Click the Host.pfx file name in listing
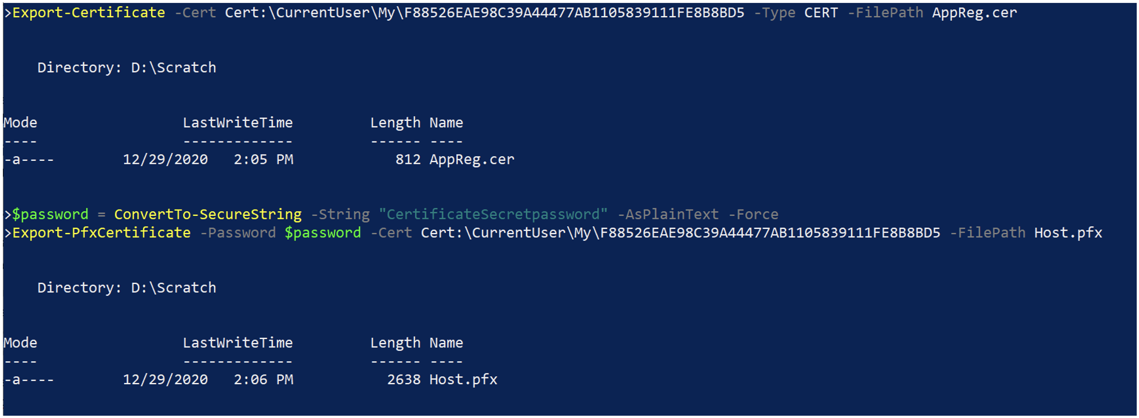The image size is (1139, 418). point(463,379)
